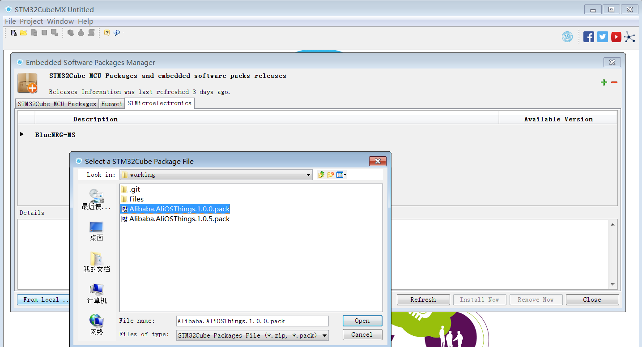Go to Network (网络) shortcut
The width and height of the screenshot is (642, 347).
(96, 325)
